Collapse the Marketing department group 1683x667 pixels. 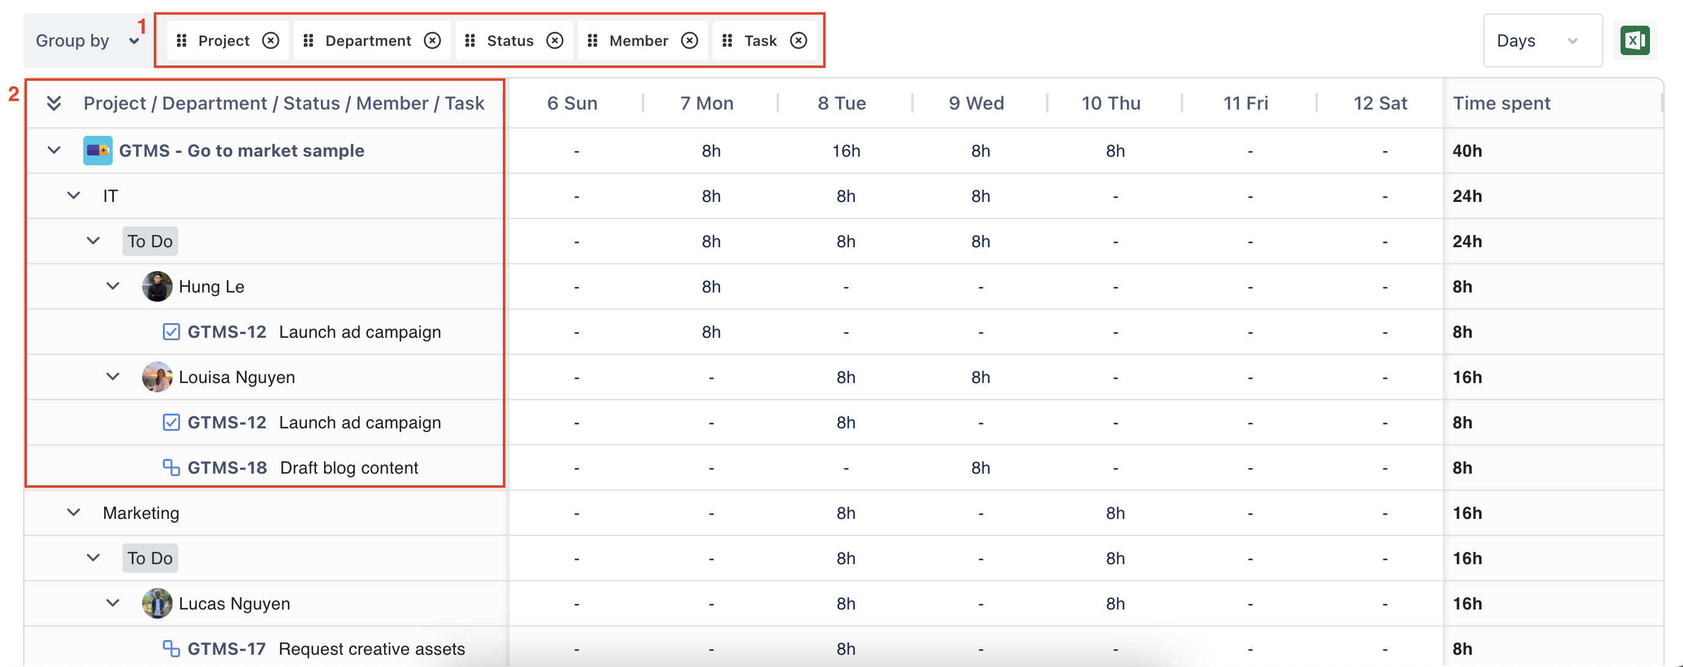74,513
